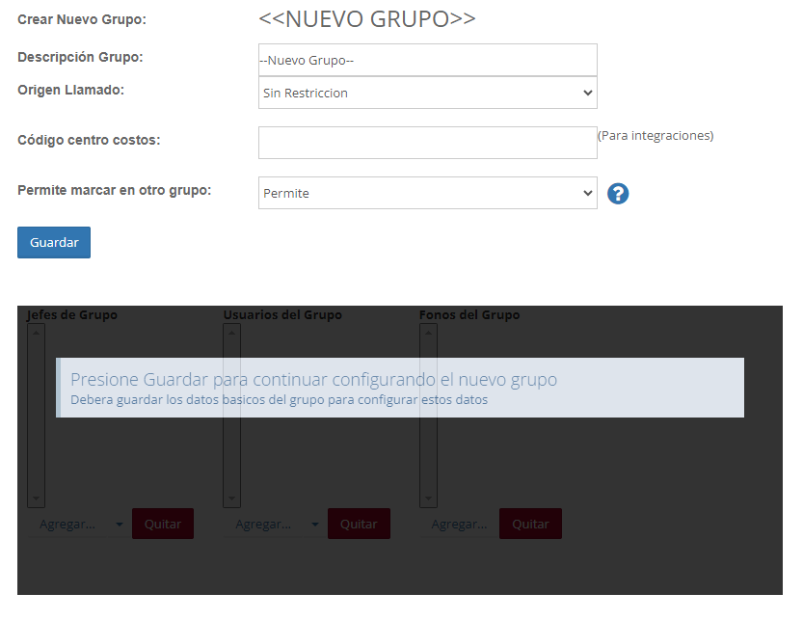Click the blue help question mark icon
803x620 pixels.
coord(618,194)
